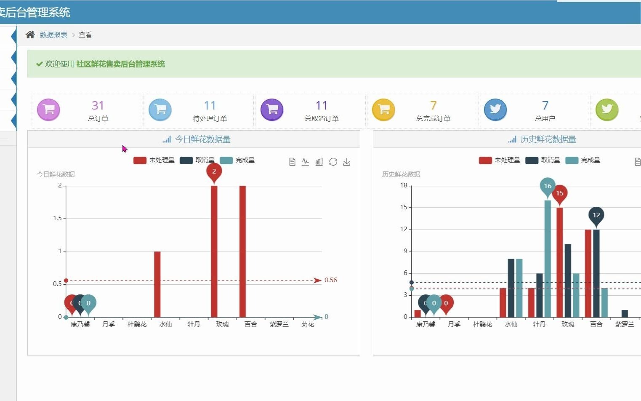Image resolution: width=641 pixels, height=401 pixels.
Task: Click the 杜鹃花 axis label in history chart
Action: (x=482, y=324)
